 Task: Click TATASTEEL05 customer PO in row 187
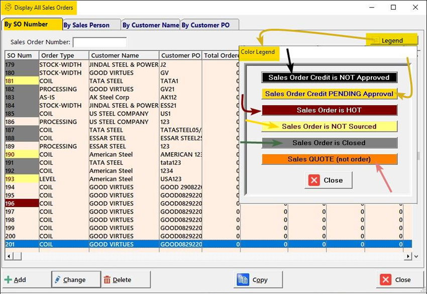click(x=181, y=130)
